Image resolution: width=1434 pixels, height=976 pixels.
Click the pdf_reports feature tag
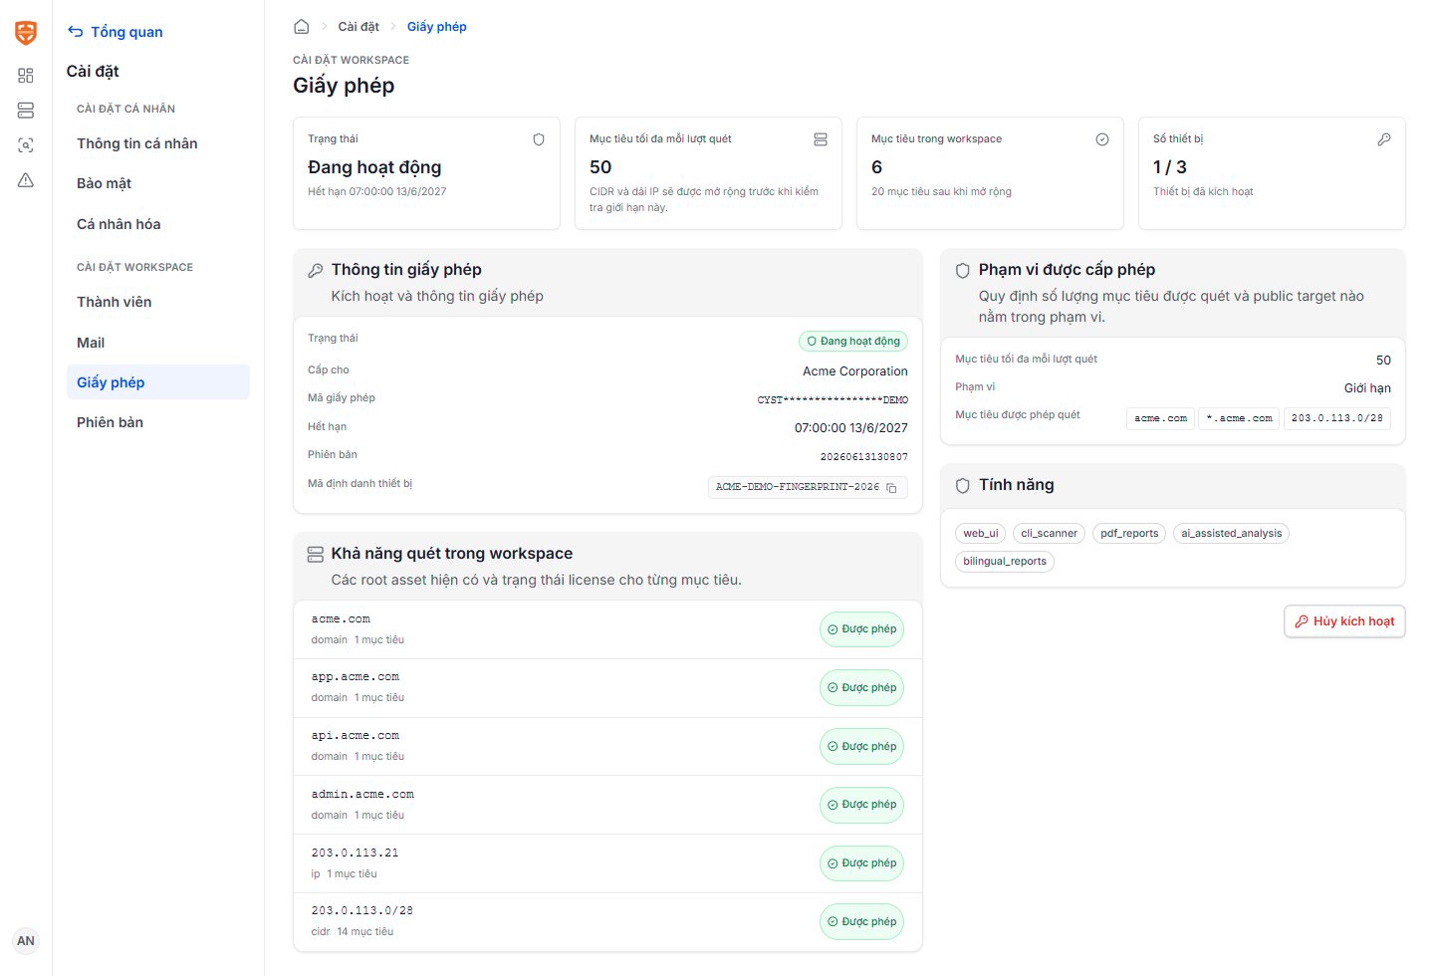1129,534
